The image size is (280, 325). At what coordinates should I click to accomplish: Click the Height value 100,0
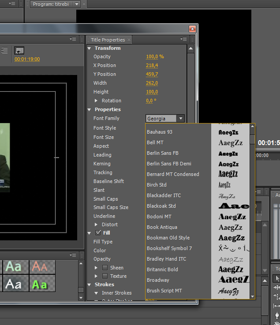click(152, 92)
